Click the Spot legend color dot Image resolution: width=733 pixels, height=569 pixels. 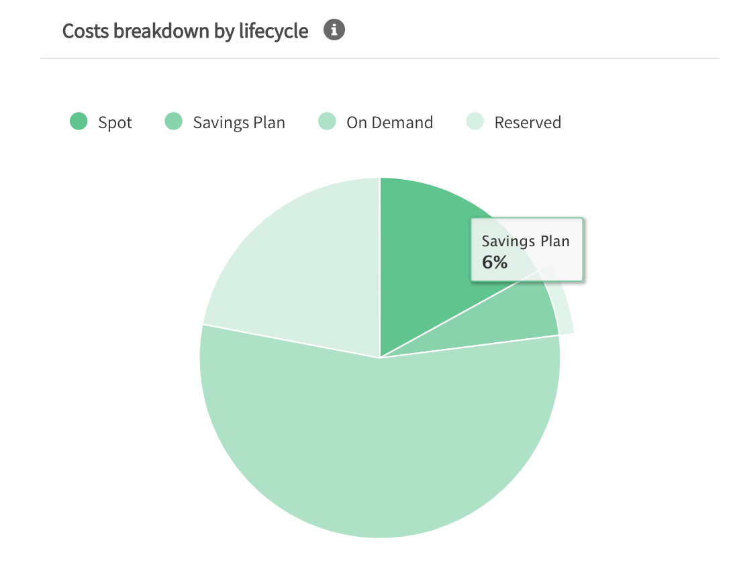(79, 122)
